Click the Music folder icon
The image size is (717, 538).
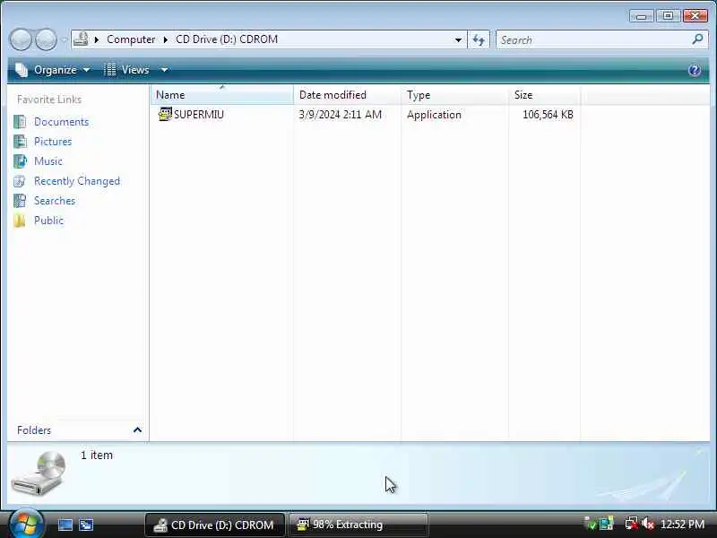20,161
